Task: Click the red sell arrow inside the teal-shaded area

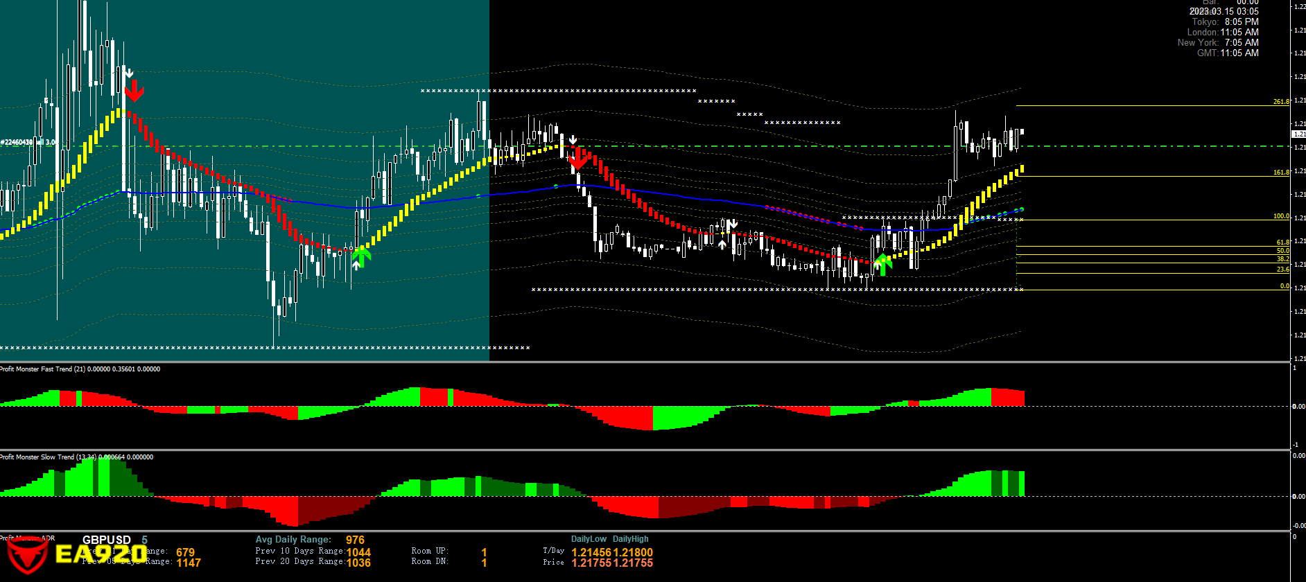Action: [134, 90]
